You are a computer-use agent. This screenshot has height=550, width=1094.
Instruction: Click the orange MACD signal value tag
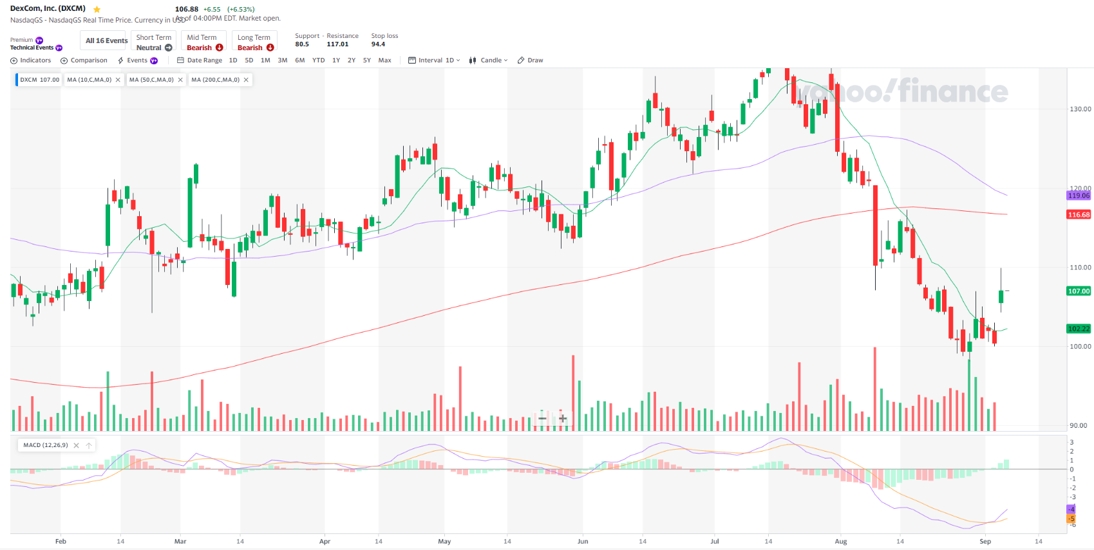click(1071, 518)
